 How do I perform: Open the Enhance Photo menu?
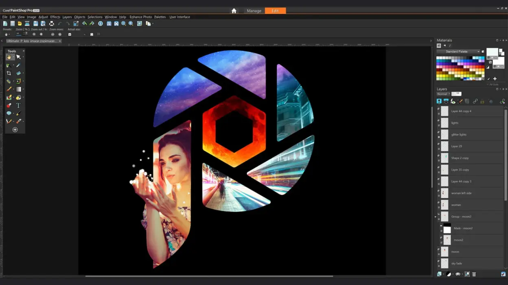point(140,17)
